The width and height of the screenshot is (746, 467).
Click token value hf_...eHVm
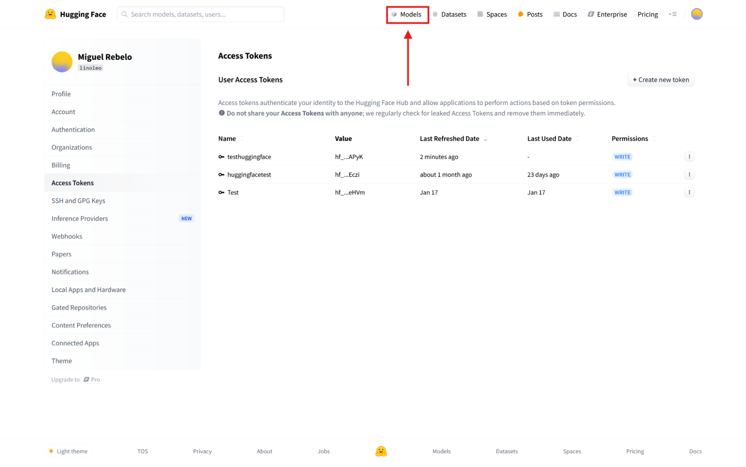[x=350, y=192]
